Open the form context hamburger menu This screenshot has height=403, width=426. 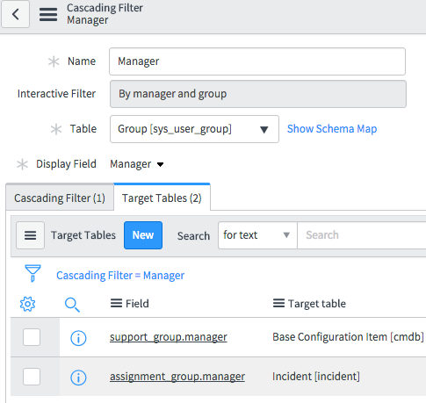tap(48, 14)
